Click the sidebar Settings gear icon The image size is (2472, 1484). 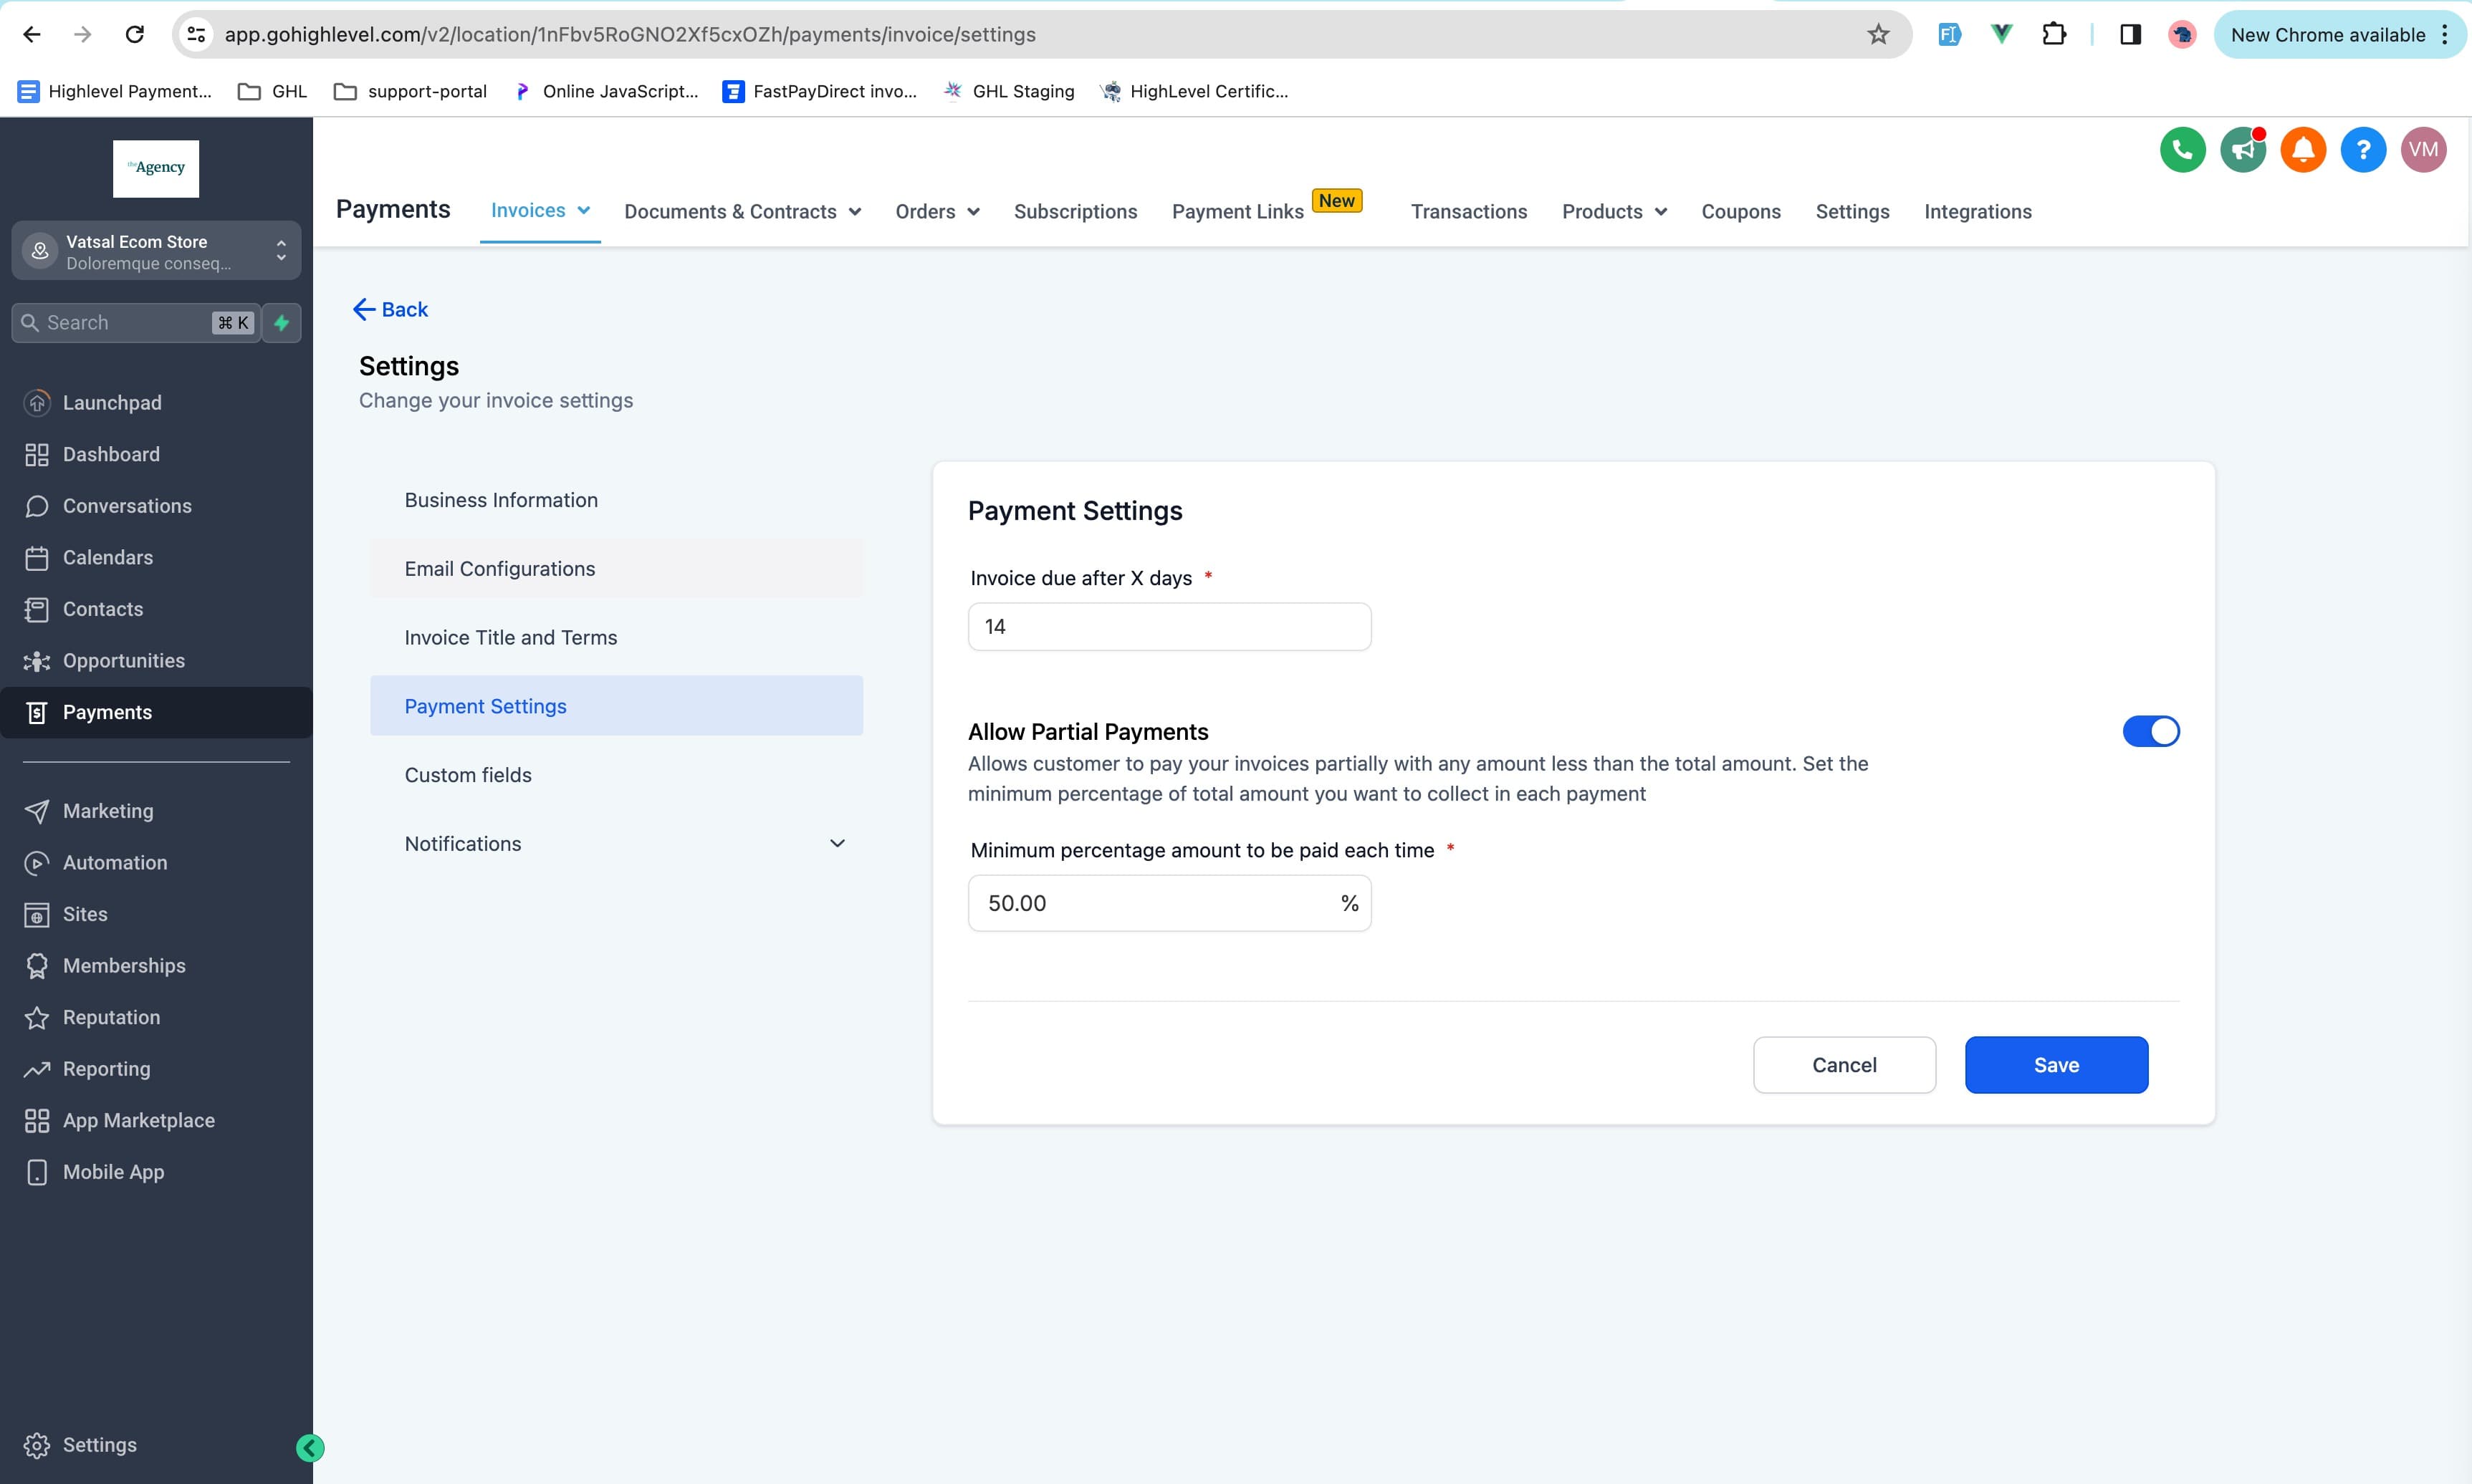pyautogui.click(x=37, y=1445)
